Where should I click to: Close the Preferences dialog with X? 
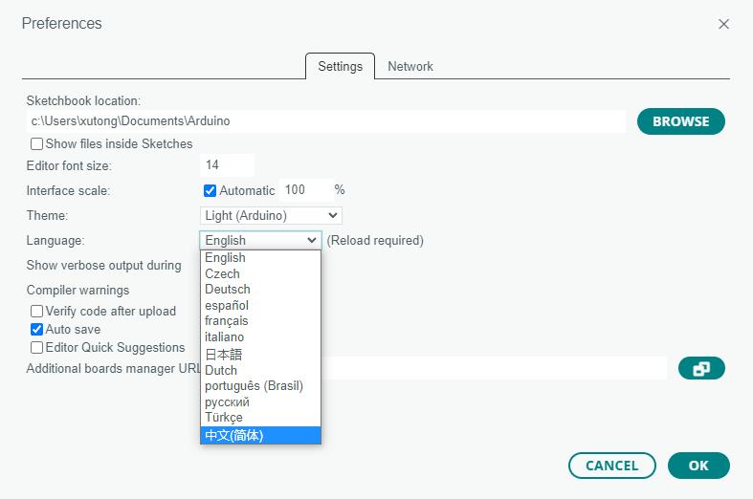pos(723,24)
